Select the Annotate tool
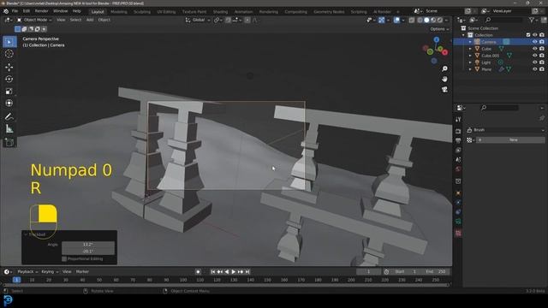Screen dimensions: 548x308 click(9, 116)
